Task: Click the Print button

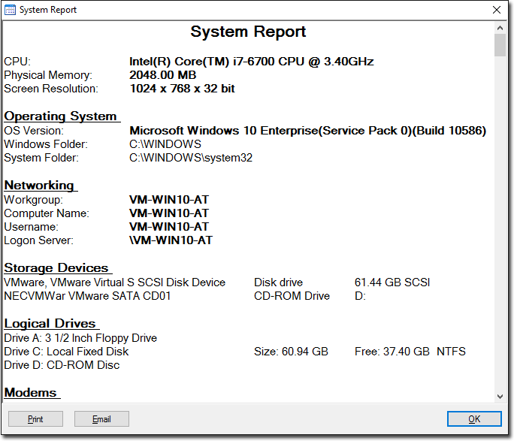Action: 35,419
